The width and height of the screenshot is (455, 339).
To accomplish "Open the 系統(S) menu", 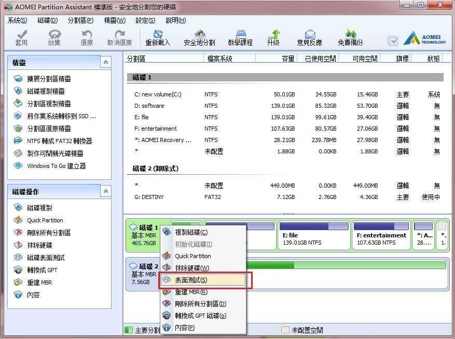I will [18, 20].
